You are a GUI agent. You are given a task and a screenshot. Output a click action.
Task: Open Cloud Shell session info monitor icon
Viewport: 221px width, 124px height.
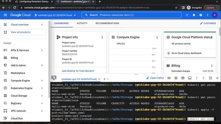[190, 78]
